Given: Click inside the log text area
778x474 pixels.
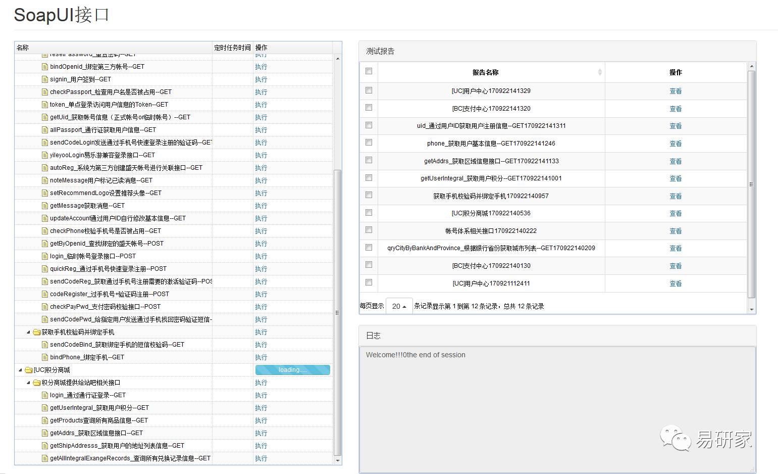Looking at the screenshot, I should pyautogui.click(x=557, y=410).
